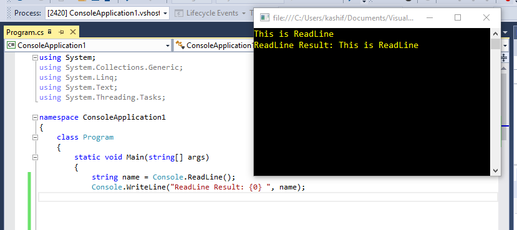
Task: Open the C# ConsoleApplication1 project dropdown
Action: click(89, 46)
